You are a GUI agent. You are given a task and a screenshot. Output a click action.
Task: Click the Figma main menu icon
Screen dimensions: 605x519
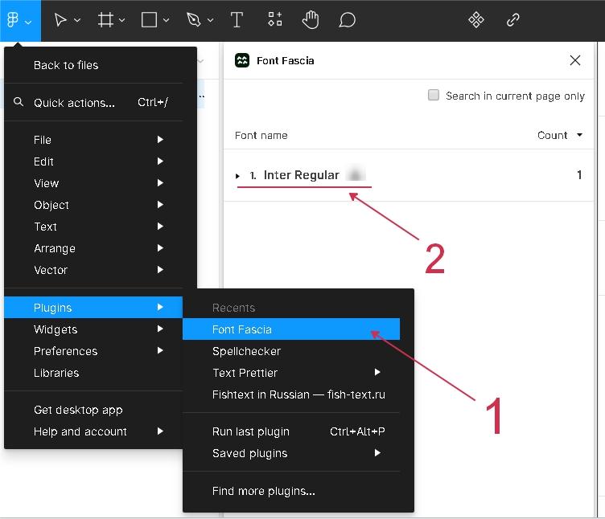(14, 20)
